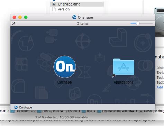Select the version file in Finder list
Image resolution: width=164 pixels, height=126 pixels.
click(x=64, y=9)
